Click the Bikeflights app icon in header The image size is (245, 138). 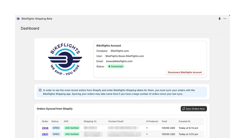coord(18,19)
